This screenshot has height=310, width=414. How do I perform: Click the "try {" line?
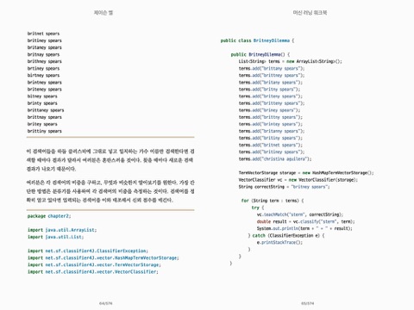(258, 208)
